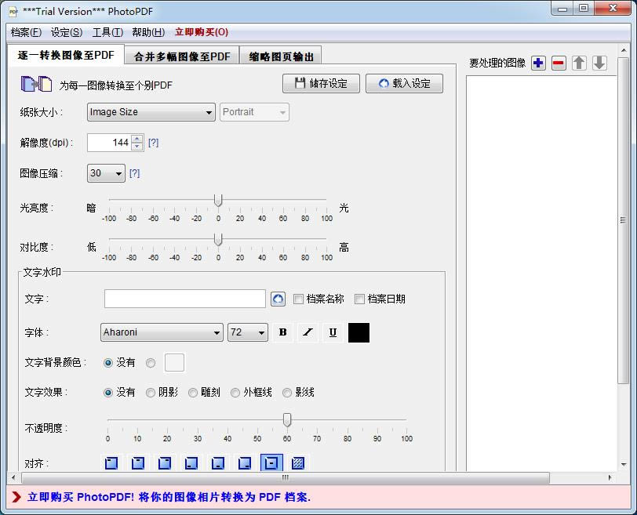Image resolution: width=637 pixels, height=515 pixels.
Task: Select the custom background color radio
Action: tap(151, 363)
